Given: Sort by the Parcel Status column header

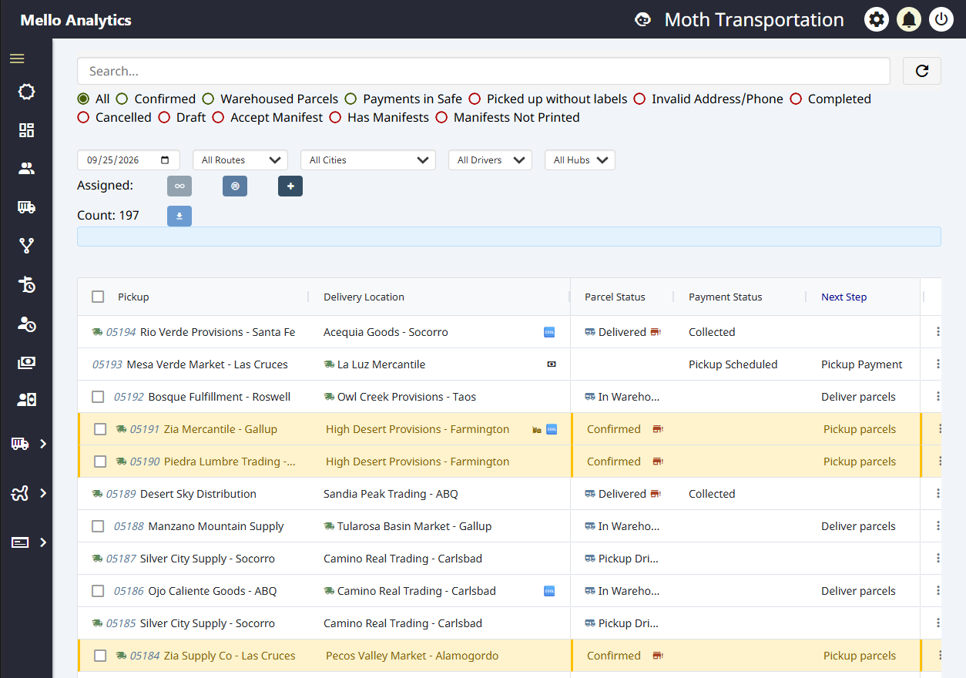Looking at the screenshot, I should coord(615,297).
